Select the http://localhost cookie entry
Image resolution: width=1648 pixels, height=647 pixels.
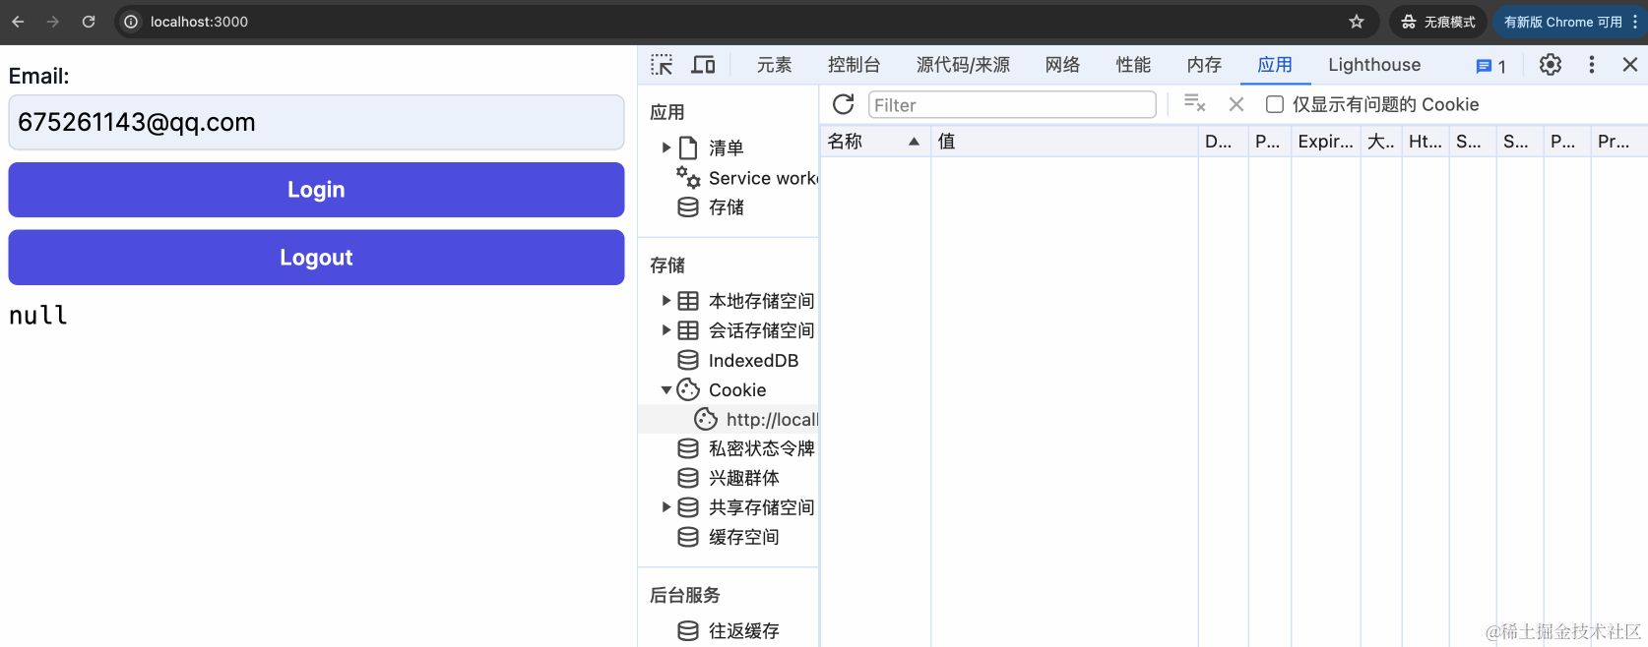tap(757, 420)
